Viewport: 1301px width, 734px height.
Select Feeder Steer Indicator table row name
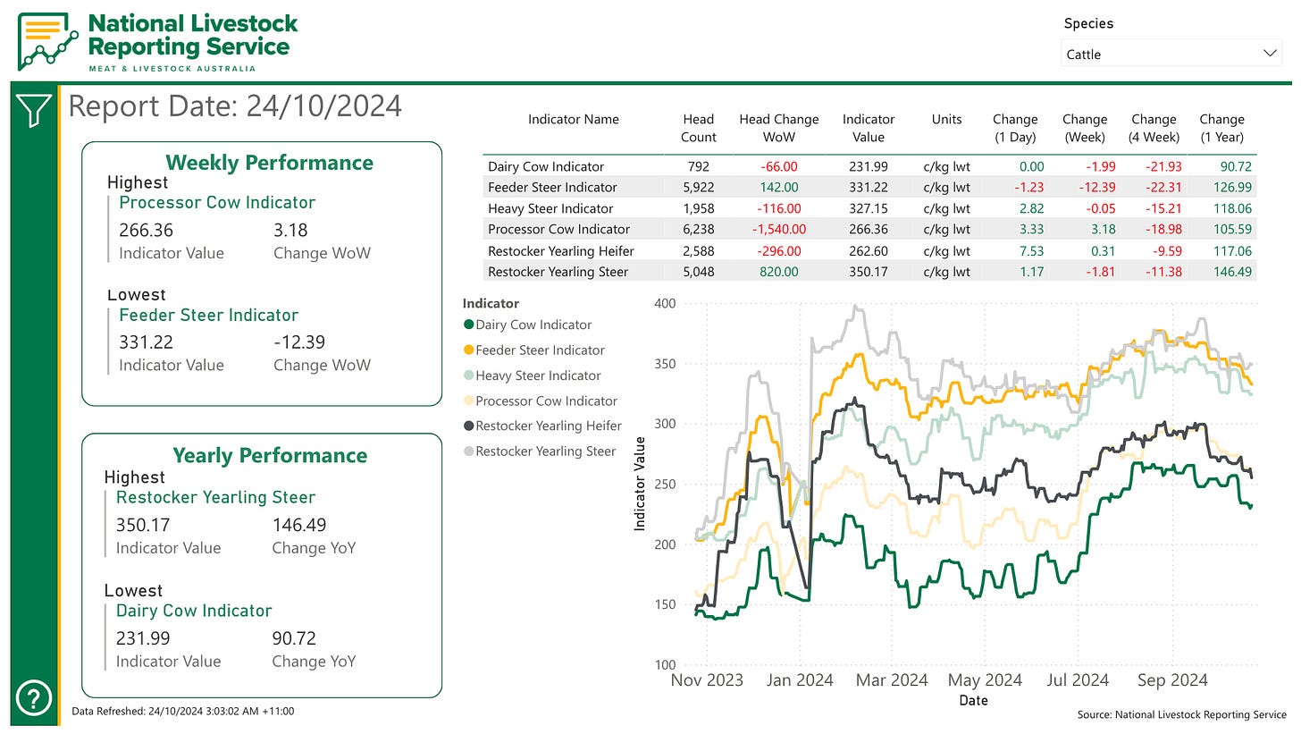pyautogui.click(x=551, y=187)
